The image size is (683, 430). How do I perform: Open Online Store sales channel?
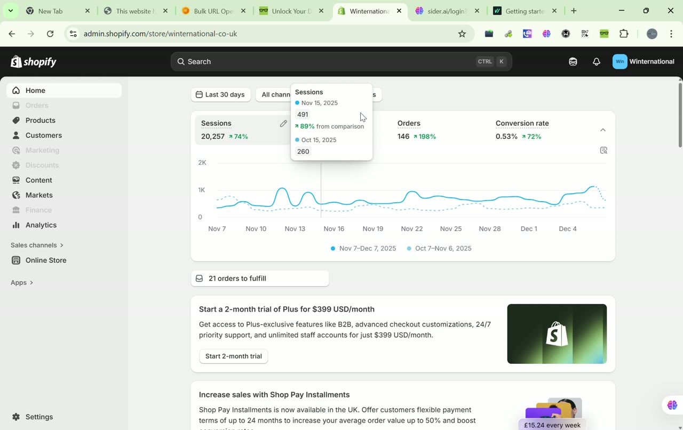(64, 260)
